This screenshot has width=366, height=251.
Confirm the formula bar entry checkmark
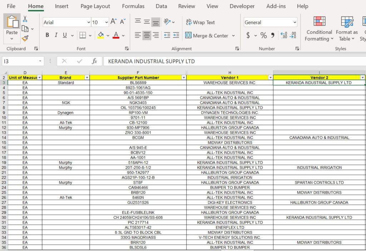point(79,61)
